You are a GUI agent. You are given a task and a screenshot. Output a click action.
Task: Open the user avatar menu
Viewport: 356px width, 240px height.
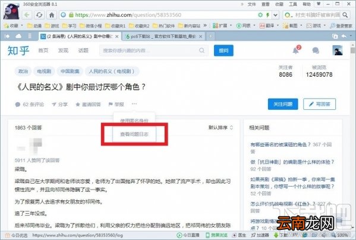point(338,50)
